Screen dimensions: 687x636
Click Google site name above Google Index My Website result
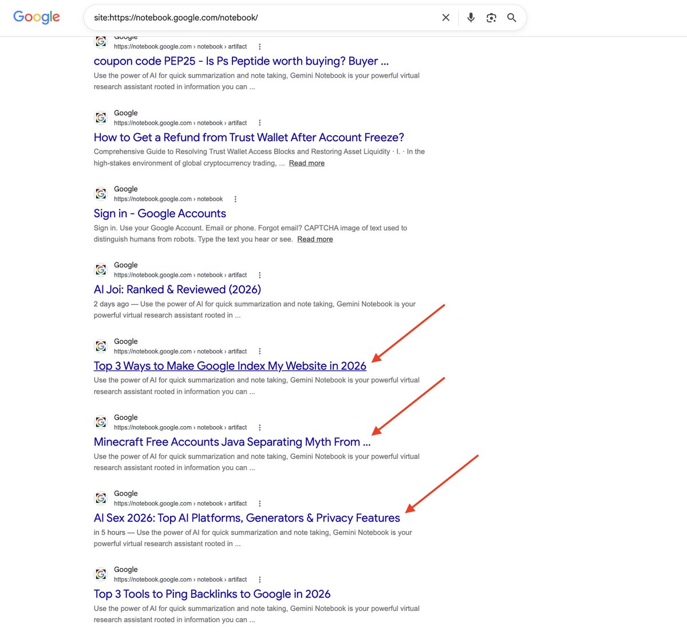click(x=126, y=341)
